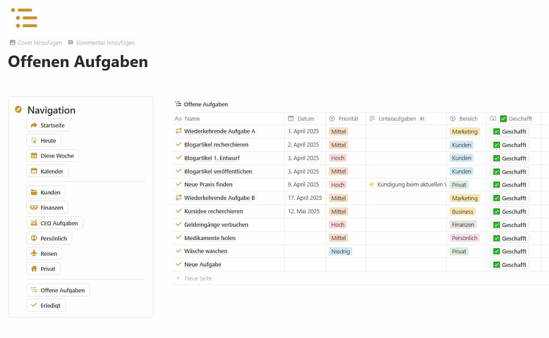Click the calendar icon on Diese Woche
Image resolution: width=549 pixels, height=338 pixels.
click(34, 155)
